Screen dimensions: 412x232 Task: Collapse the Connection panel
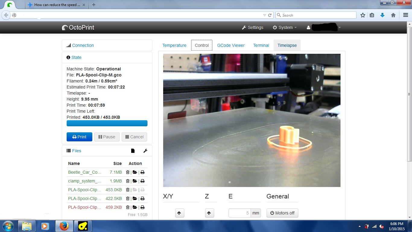pos(83,45)
